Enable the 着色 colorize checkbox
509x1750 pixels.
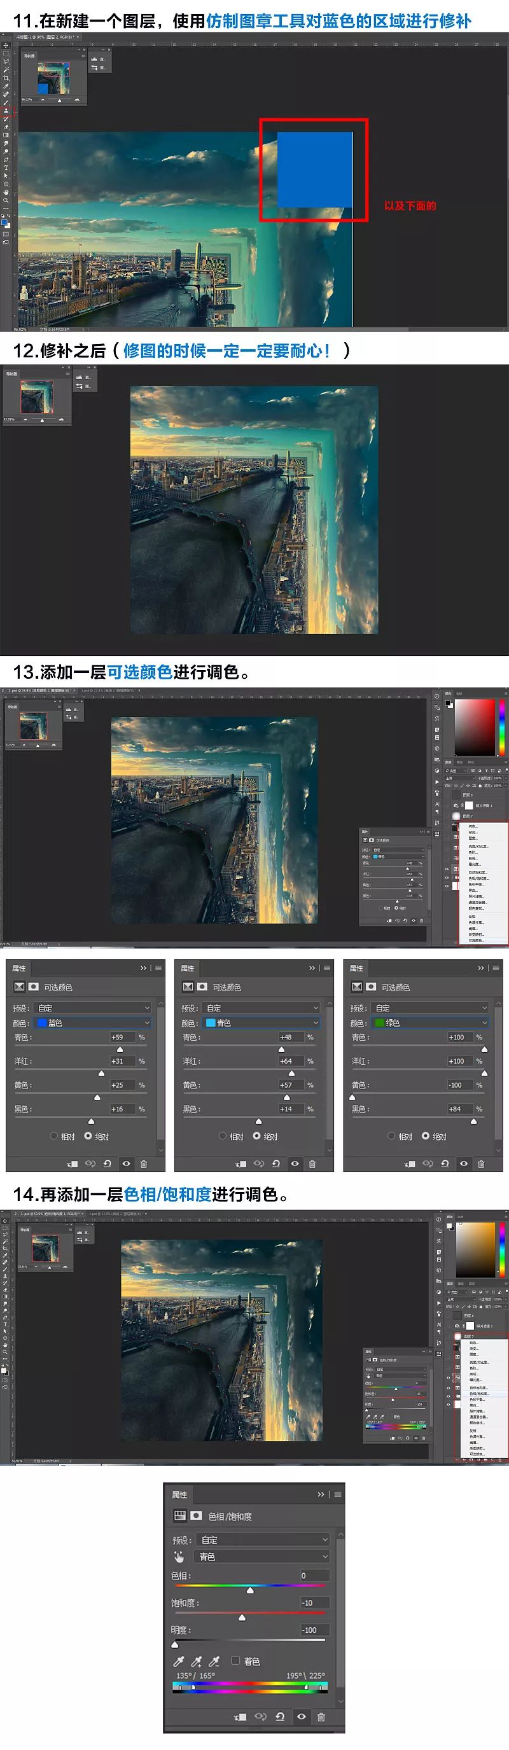pos(236,1660)
